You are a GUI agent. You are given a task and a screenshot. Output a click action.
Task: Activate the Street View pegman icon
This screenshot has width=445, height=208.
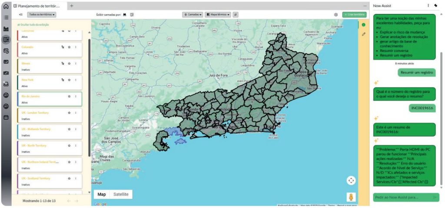tap(351, 197)
